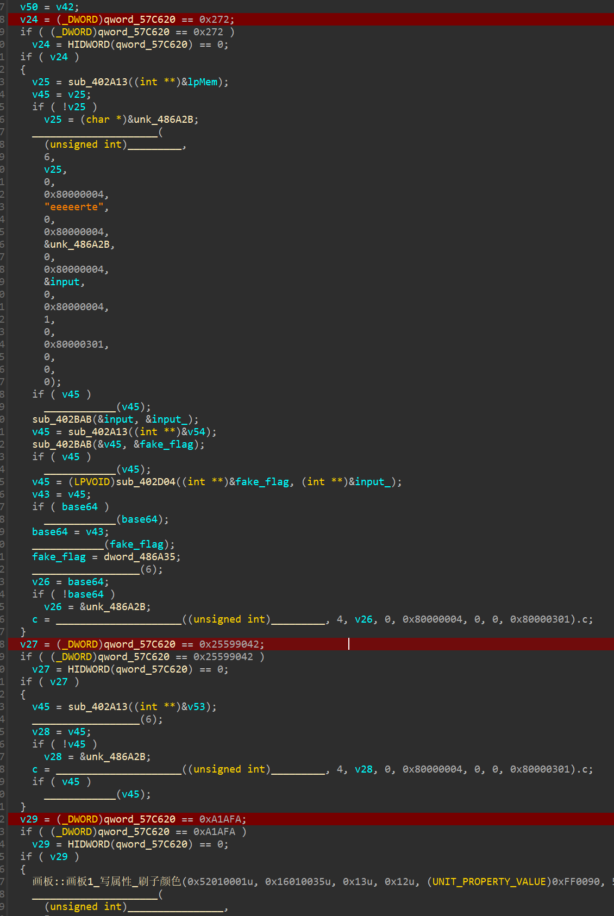
Task: Click the line 'base64 = v43;'
Action: pos(71,532)
